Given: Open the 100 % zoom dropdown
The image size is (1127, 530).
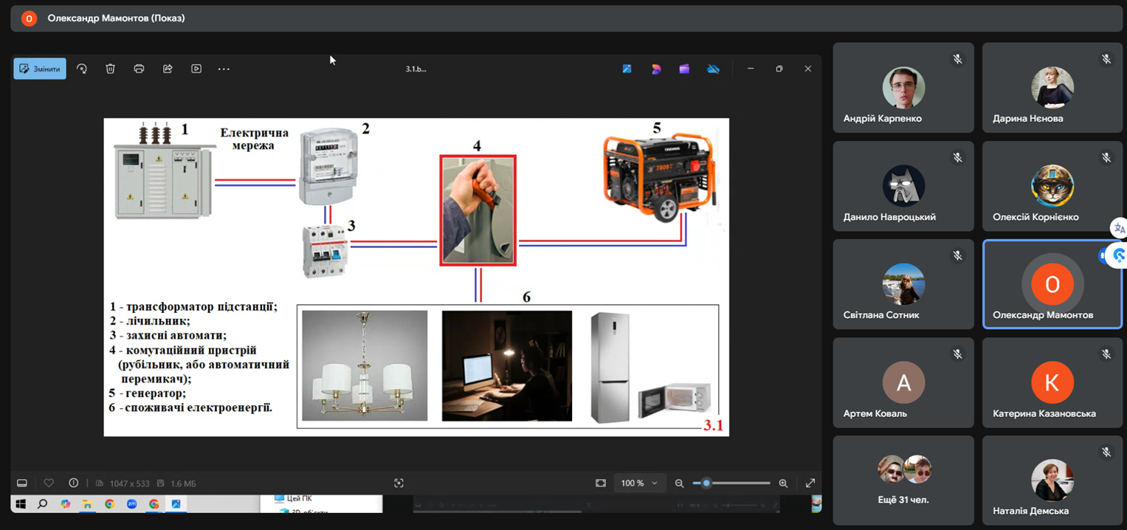Looking at the screenshot, I should 638,483.
